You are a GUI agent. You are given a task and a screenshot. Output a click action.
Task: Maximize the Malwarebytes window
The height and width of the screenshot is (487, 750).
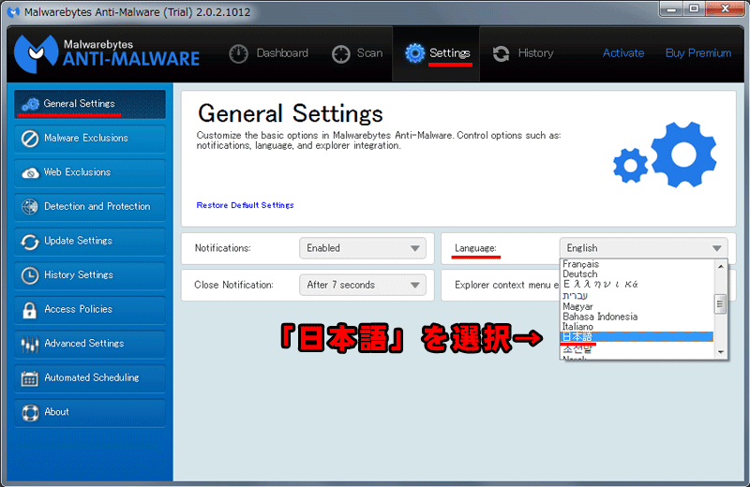pyautogui.click(x=694, y=8)
